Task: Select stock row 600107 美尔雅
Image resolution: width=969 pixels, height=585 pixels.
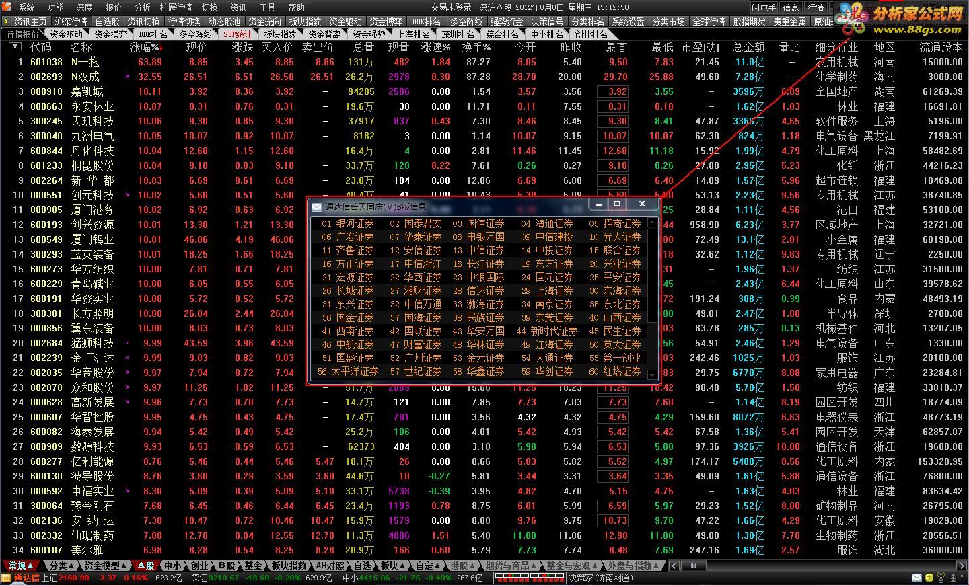Action: coord(485,550)
